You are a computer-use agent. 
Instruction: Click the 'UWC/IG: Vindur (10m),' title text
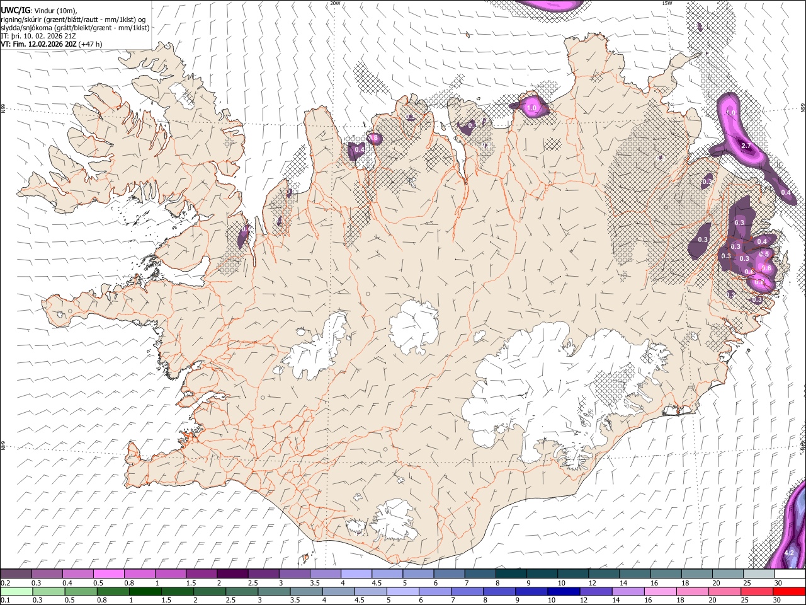(x=38, y=10)
